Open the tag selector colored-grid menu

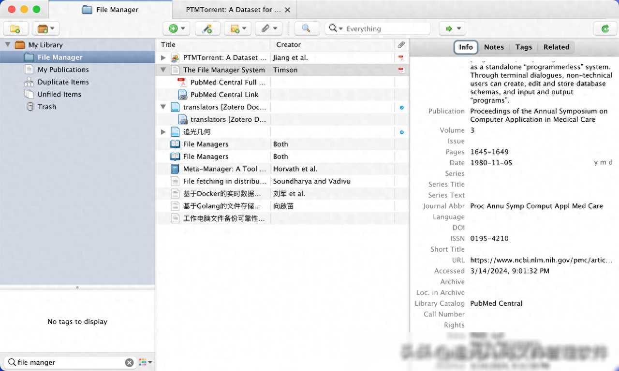(x=145, y=362)
